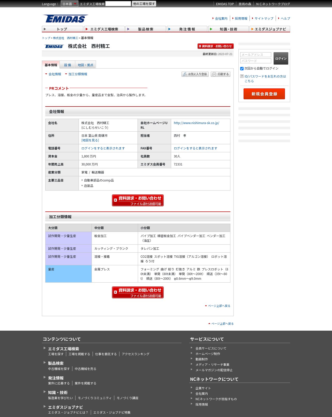Click the 資料請求 button below the 会社情報 table
The height and width of the screenshot is (417, 332).
click(x=138, y=200)
